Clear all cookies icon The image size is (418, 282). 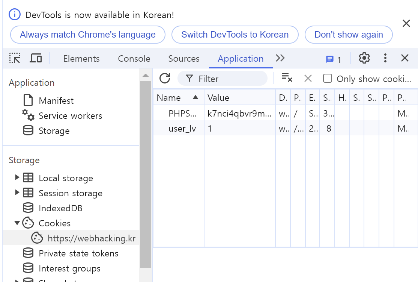[287, 78]
